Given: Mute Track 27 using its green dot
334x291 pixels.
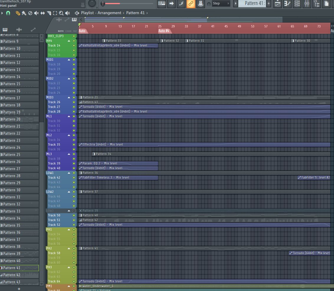Looking at the screenshot, I should point(74,107).
